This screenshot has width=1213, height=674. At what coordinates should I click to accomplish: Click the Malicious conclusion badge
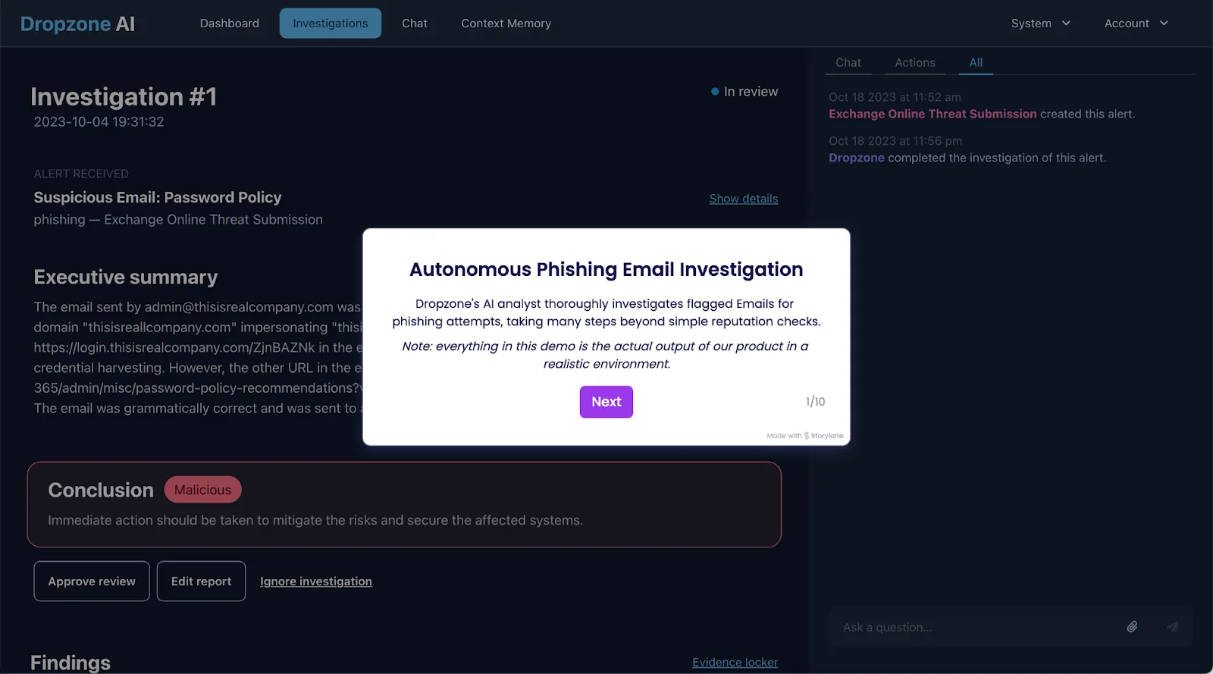coord(202,490)
